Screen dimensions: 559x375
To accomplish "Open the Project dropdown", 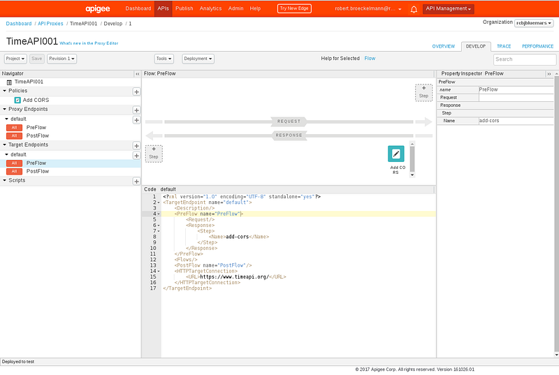I will (x=15, y=59).
